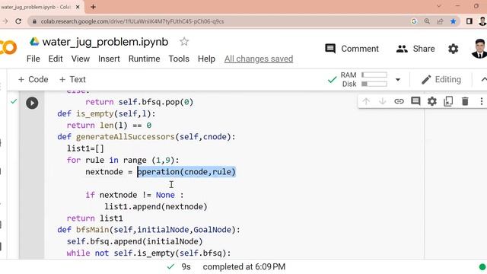Go forward in browser history
Image resolution: width=487 pixels, height=274 pixels.
(5, 21)
